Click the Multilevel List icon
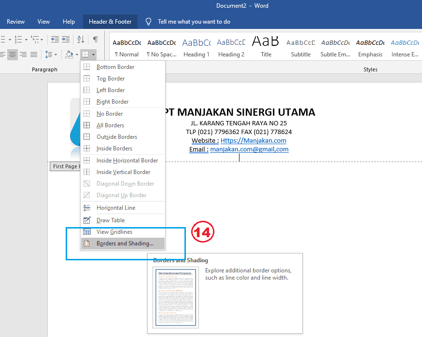The height and width of the screenshot is (337, 422). point(34,40)
